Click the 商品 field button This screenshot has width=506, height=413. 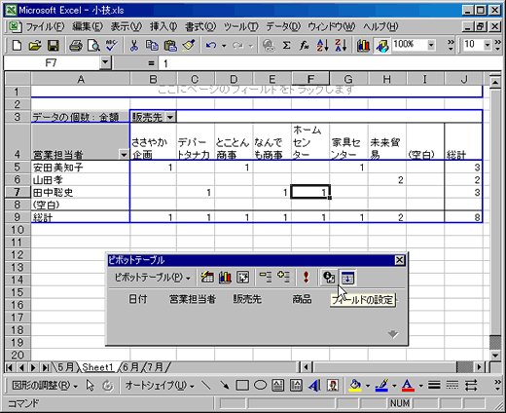pyautogui.click(x=302, y=299)
